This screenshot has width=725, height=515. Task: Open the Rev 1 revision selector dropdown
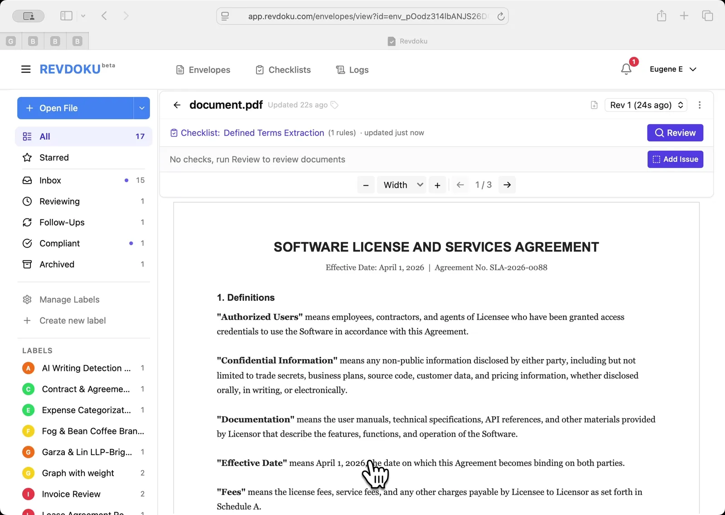tap(646, 105)
